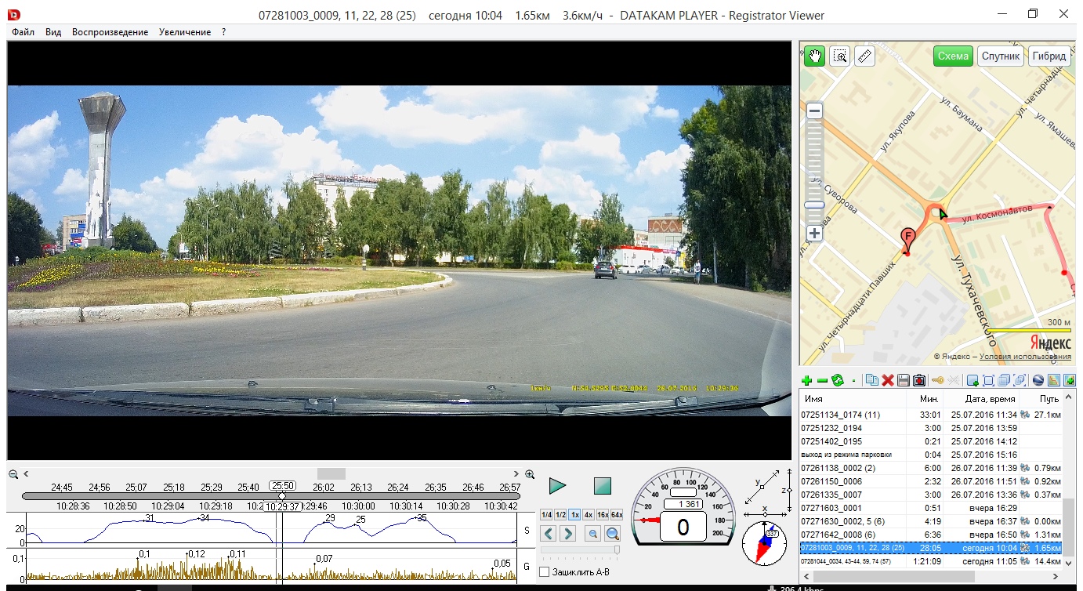This screenshot has height=591, width=1083.
Task: Click the green plus add files icon
Action: click(806, 380)
